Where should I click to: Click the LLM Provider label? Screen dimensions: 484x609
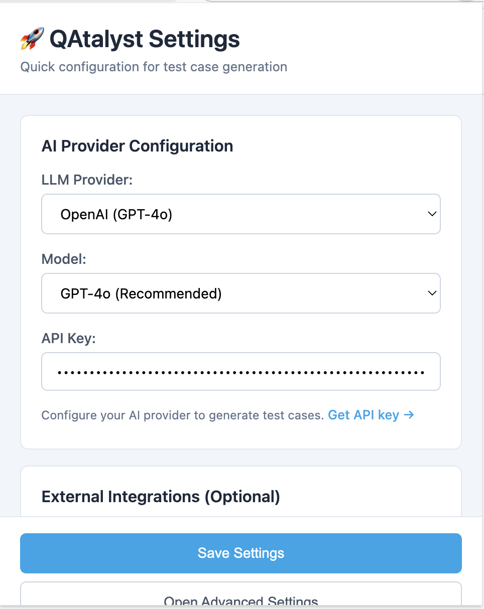tap(87, 180)
